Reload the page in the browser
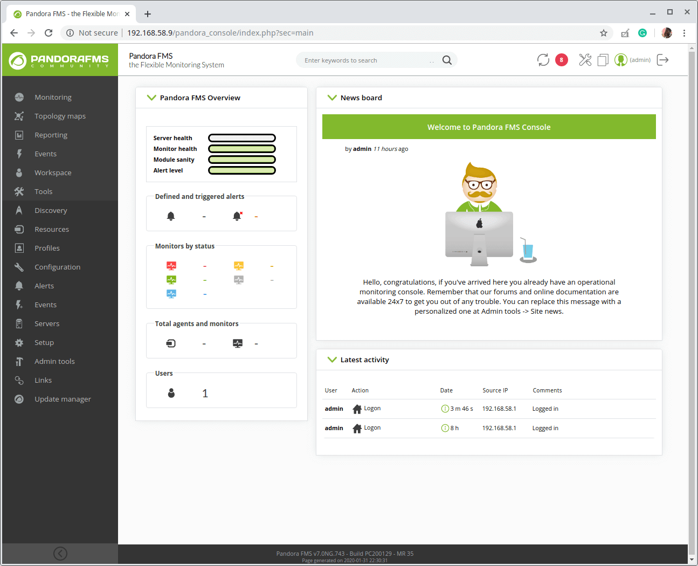 [49, 33]
